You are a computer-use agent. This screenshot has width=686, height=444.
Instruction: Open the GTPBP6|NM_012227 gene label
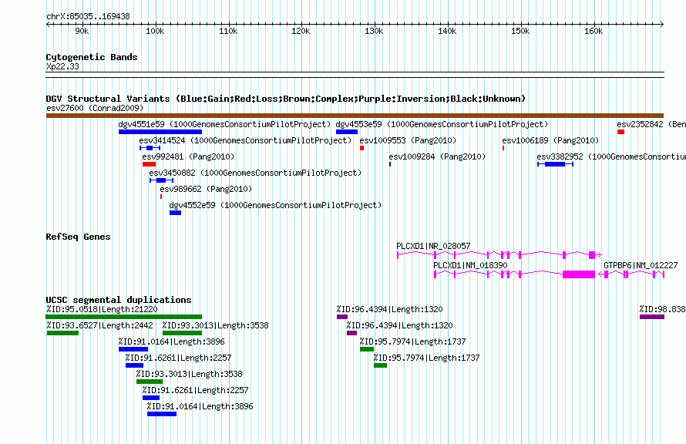tap(641, 265)
